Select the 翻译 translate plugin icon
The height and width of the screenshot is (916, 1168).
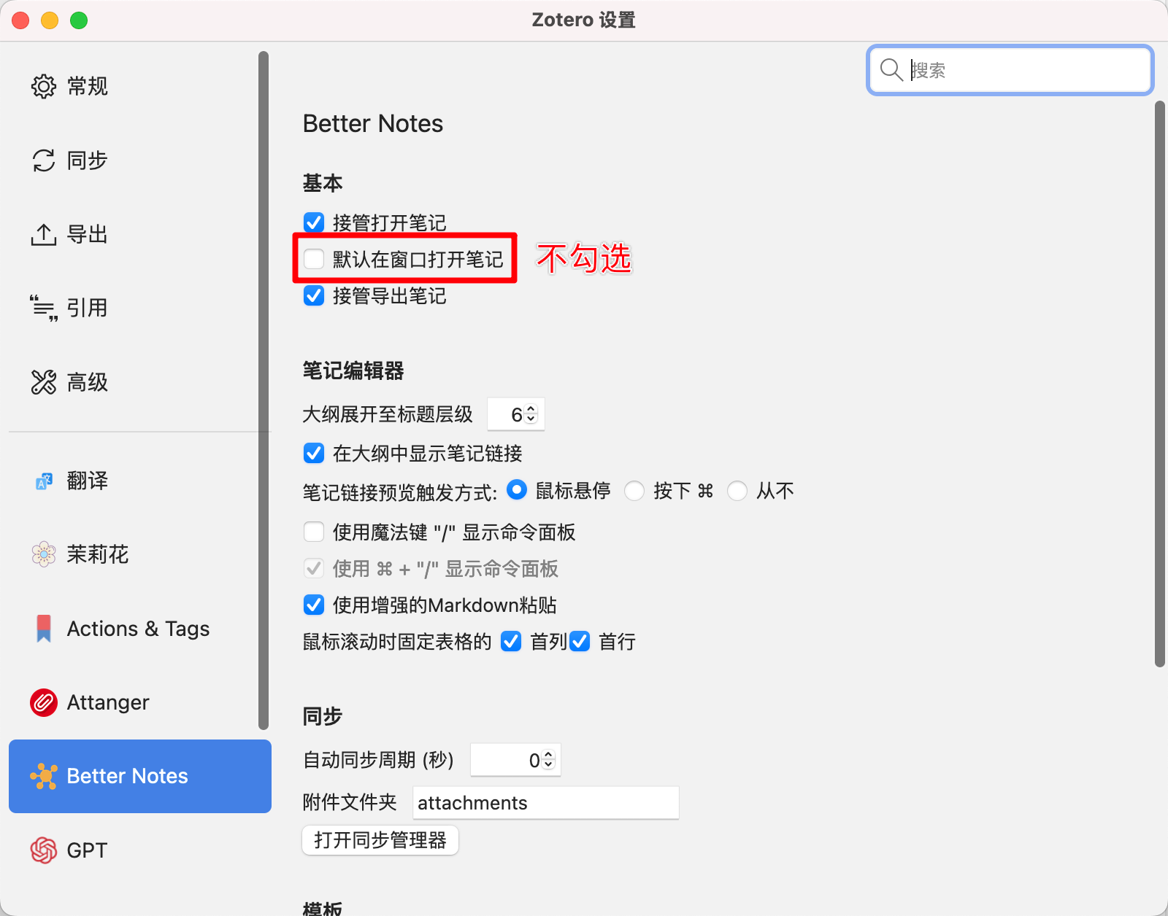click(44, 481)
